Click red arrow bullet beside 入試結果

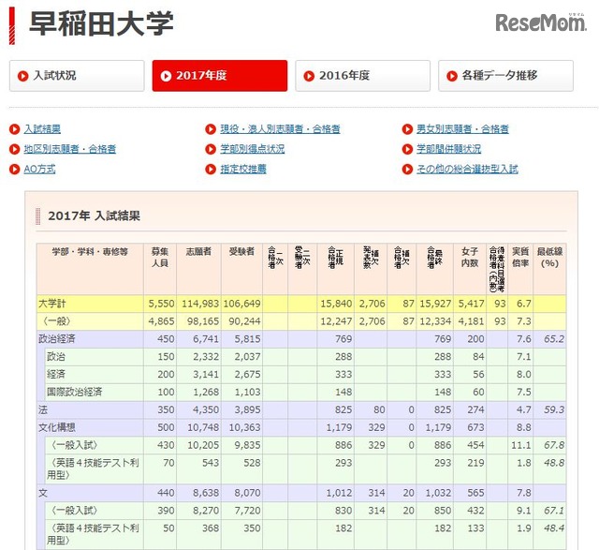tap(15, 129)
